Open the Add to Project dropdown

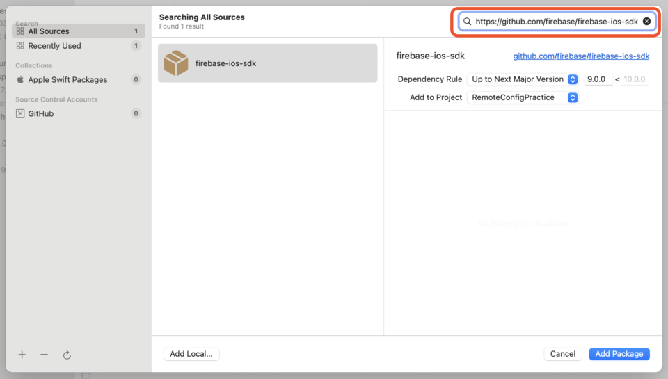pyautogui.click(x=523, y=97)
